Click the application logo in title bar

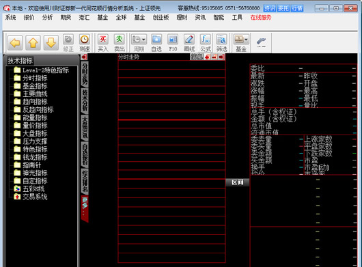[7, 9]
